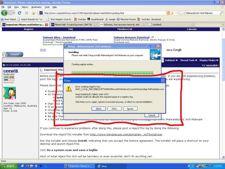Click the Firefox taskbar window button
225x169 pixels.
point(79,166)
